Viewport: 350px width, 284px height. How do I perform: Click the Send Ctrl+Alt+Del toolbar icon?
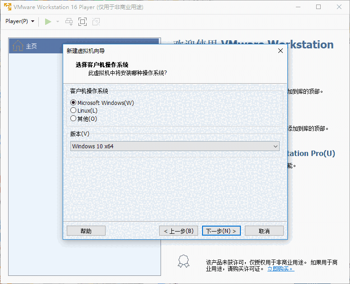pyautogui.click(x=69, y=22)
